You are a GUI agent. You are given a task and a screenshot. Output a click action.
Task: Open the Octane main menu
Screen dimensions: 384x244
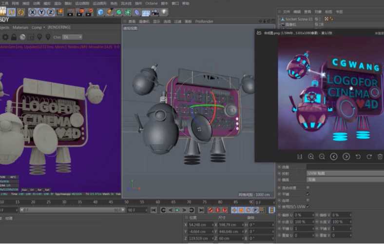point(152,3)
